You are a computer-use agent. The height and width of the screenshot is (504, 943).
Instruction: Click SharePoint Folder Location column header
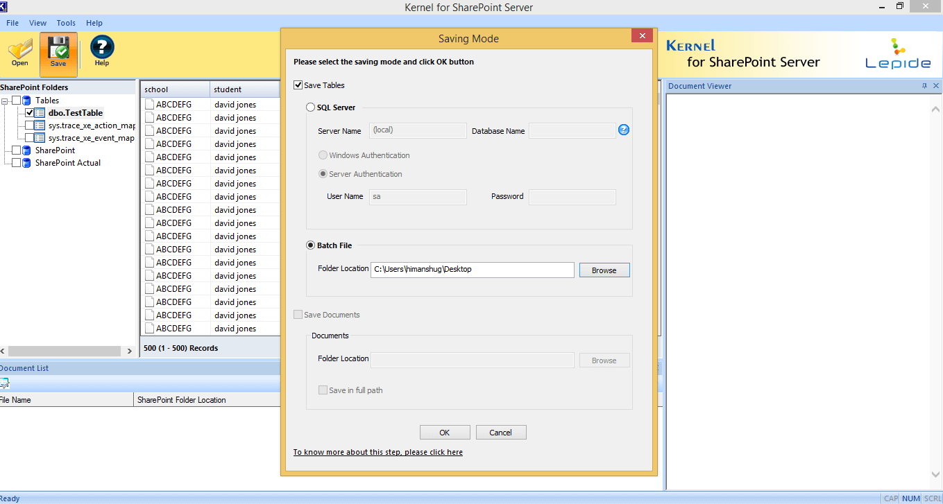(207, 400)
